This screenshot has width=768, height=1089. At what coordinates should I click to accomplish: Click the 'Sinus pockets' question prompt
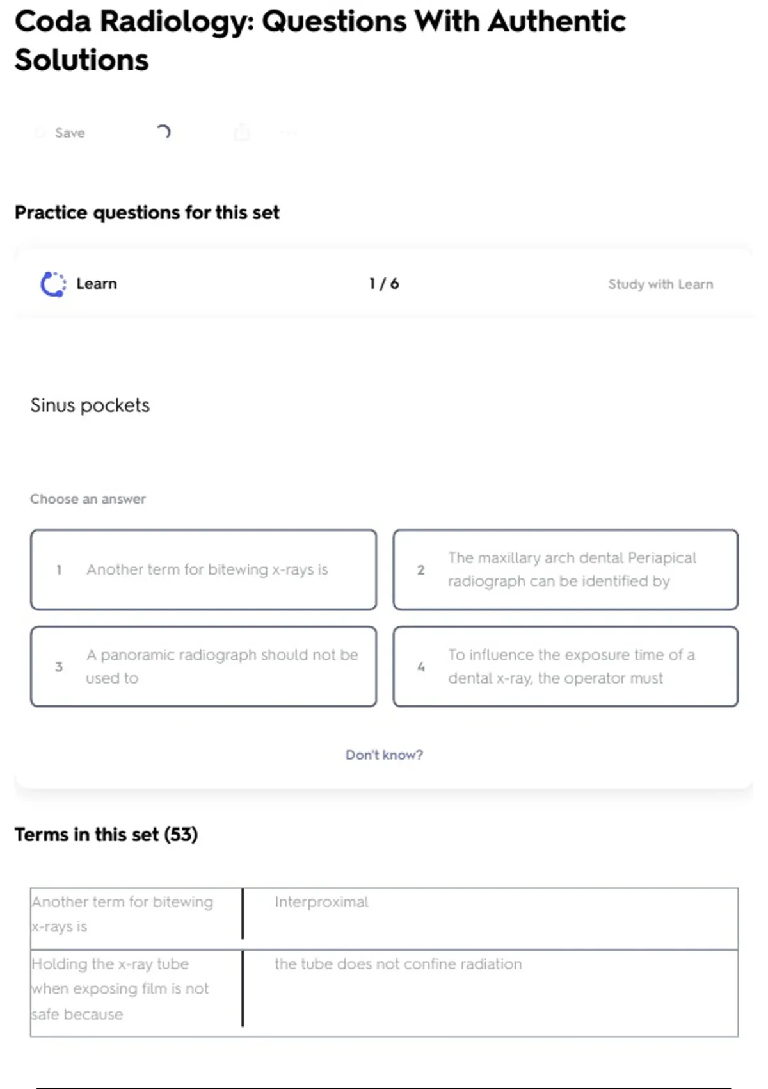tap(90, 405)
